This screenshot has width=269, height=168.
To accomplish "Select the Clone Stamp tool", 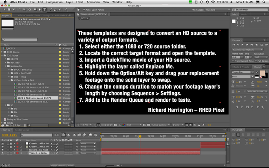I will pyautogui.click(x=55, y=10).
